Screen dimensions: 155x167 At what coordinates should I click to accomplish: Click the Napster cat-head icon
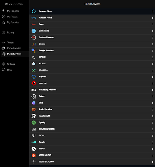pyautogui.click(x=33, y=77)
